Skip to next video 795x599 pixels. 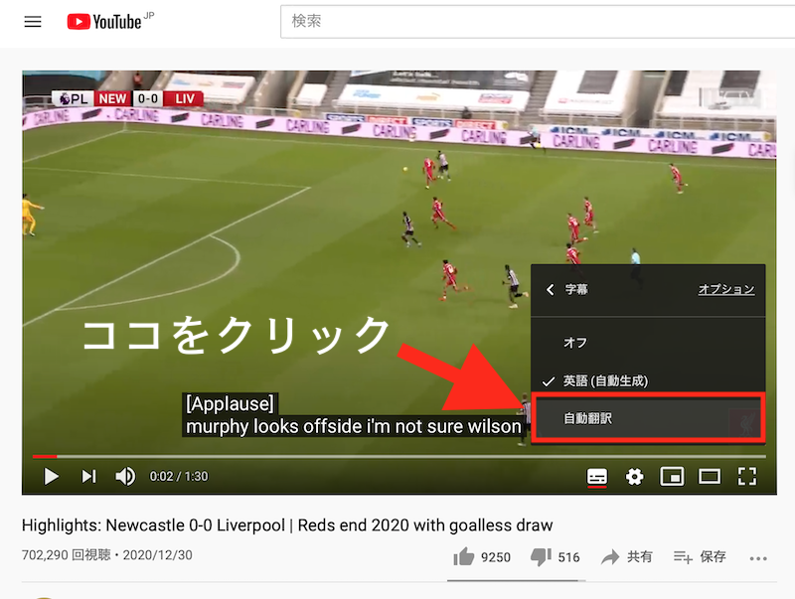pyautogui.click(x=88, y=477)
